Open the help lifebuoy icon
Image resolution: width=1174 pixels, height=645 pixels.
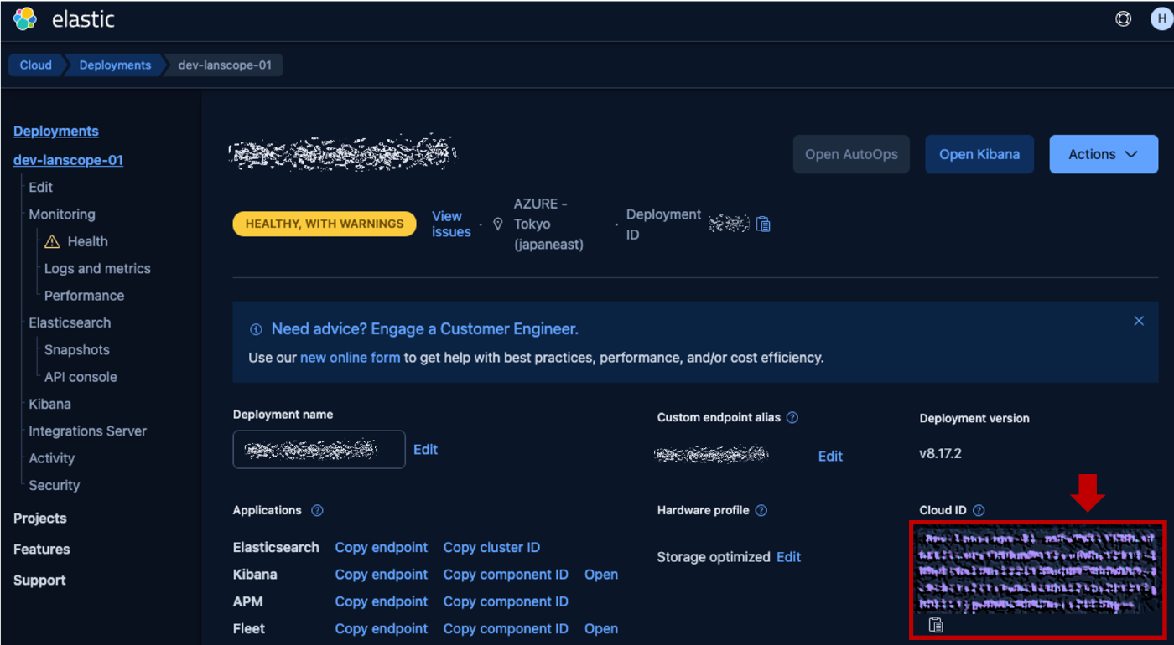(1124, 18)
